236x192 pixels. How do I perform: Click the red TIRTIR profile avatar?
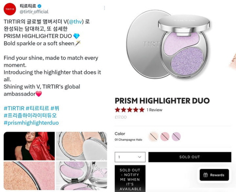(10, 9)
